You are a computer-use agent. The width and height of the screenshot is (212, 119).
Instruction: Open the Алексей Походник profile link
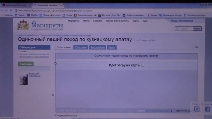click(x=34, y=75)
